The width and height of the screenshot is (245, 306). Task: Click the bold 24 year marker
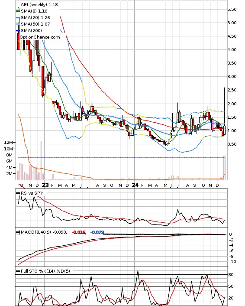click(135, 185)
